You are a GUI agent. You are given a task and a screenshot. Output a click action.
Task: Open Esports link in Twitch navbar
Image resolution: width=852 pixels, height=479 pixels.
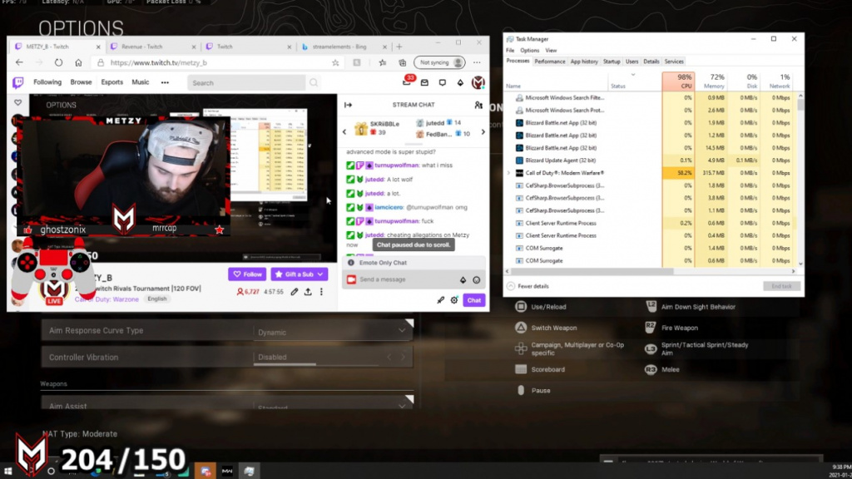tap(112, 82)
